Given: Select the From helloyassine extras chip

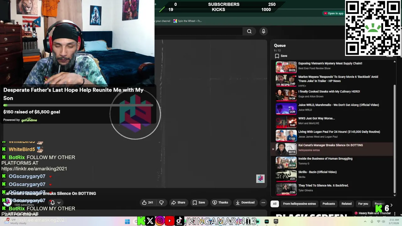Looking at the screenshot, I should (299, 204).
